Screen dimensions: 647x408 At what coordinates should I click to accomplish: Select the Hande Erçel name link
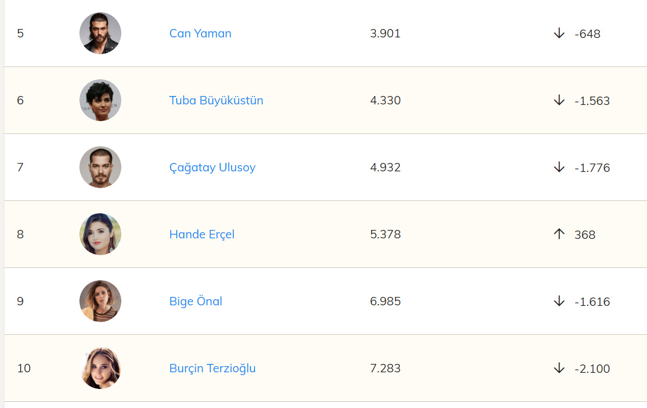[x=201, y=234]
